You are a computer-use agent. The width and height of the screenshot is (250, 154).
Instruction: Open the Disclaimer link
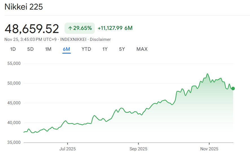[x=100, y=39]
